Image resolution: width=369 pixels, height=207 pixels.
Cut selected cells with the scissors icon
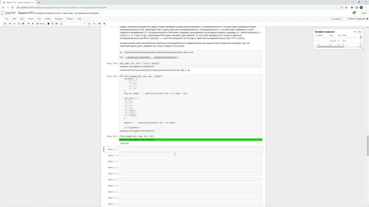point(15,24)
